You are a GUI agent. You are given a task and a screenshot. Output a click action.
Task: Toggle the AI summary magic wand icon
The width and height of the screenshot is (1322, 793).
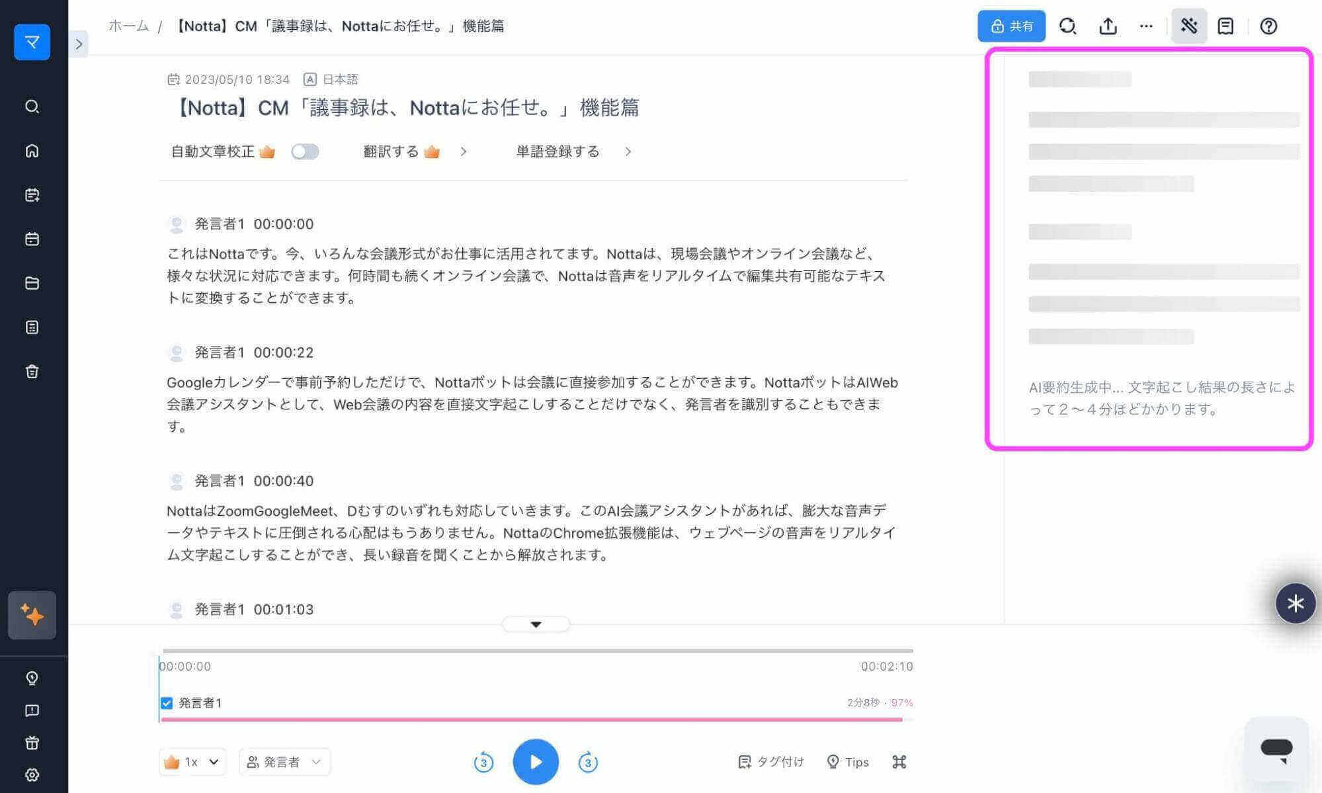(1189, 26)
